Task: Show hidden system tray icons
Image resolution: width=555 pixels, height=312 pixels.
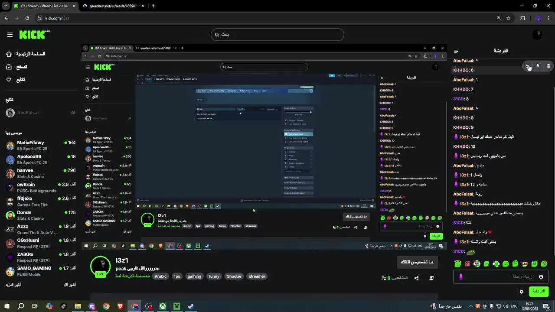Action: [x=470, y=306]
